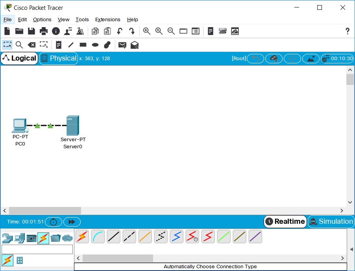
Task: Switch to Physical workspace view
Action: [x=58, y=58]
